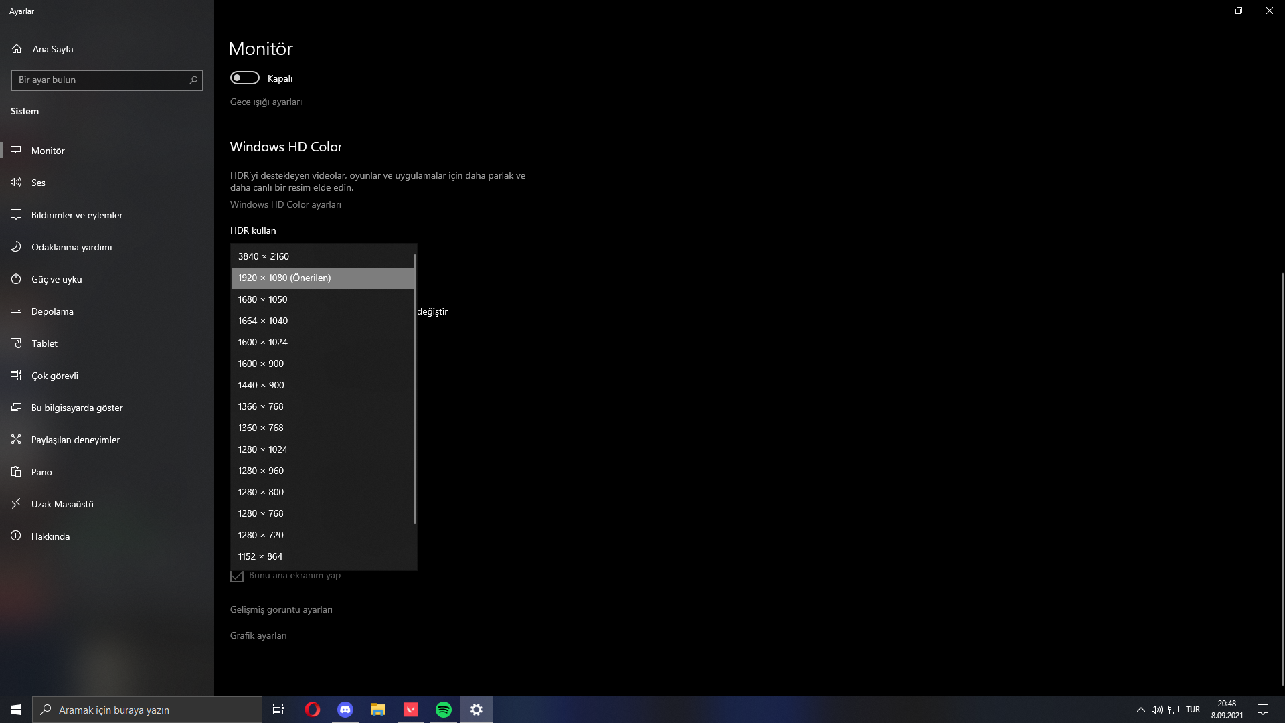Toggle the night light Kapalı switch
The height and width of the screenshot is (723, 1285).
click(x=245, y=78)
